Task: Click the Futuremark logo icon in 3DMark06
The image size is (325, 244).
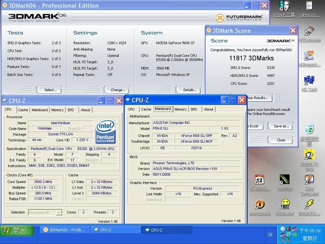Action: pyautogui.click(x=220, y=18)
